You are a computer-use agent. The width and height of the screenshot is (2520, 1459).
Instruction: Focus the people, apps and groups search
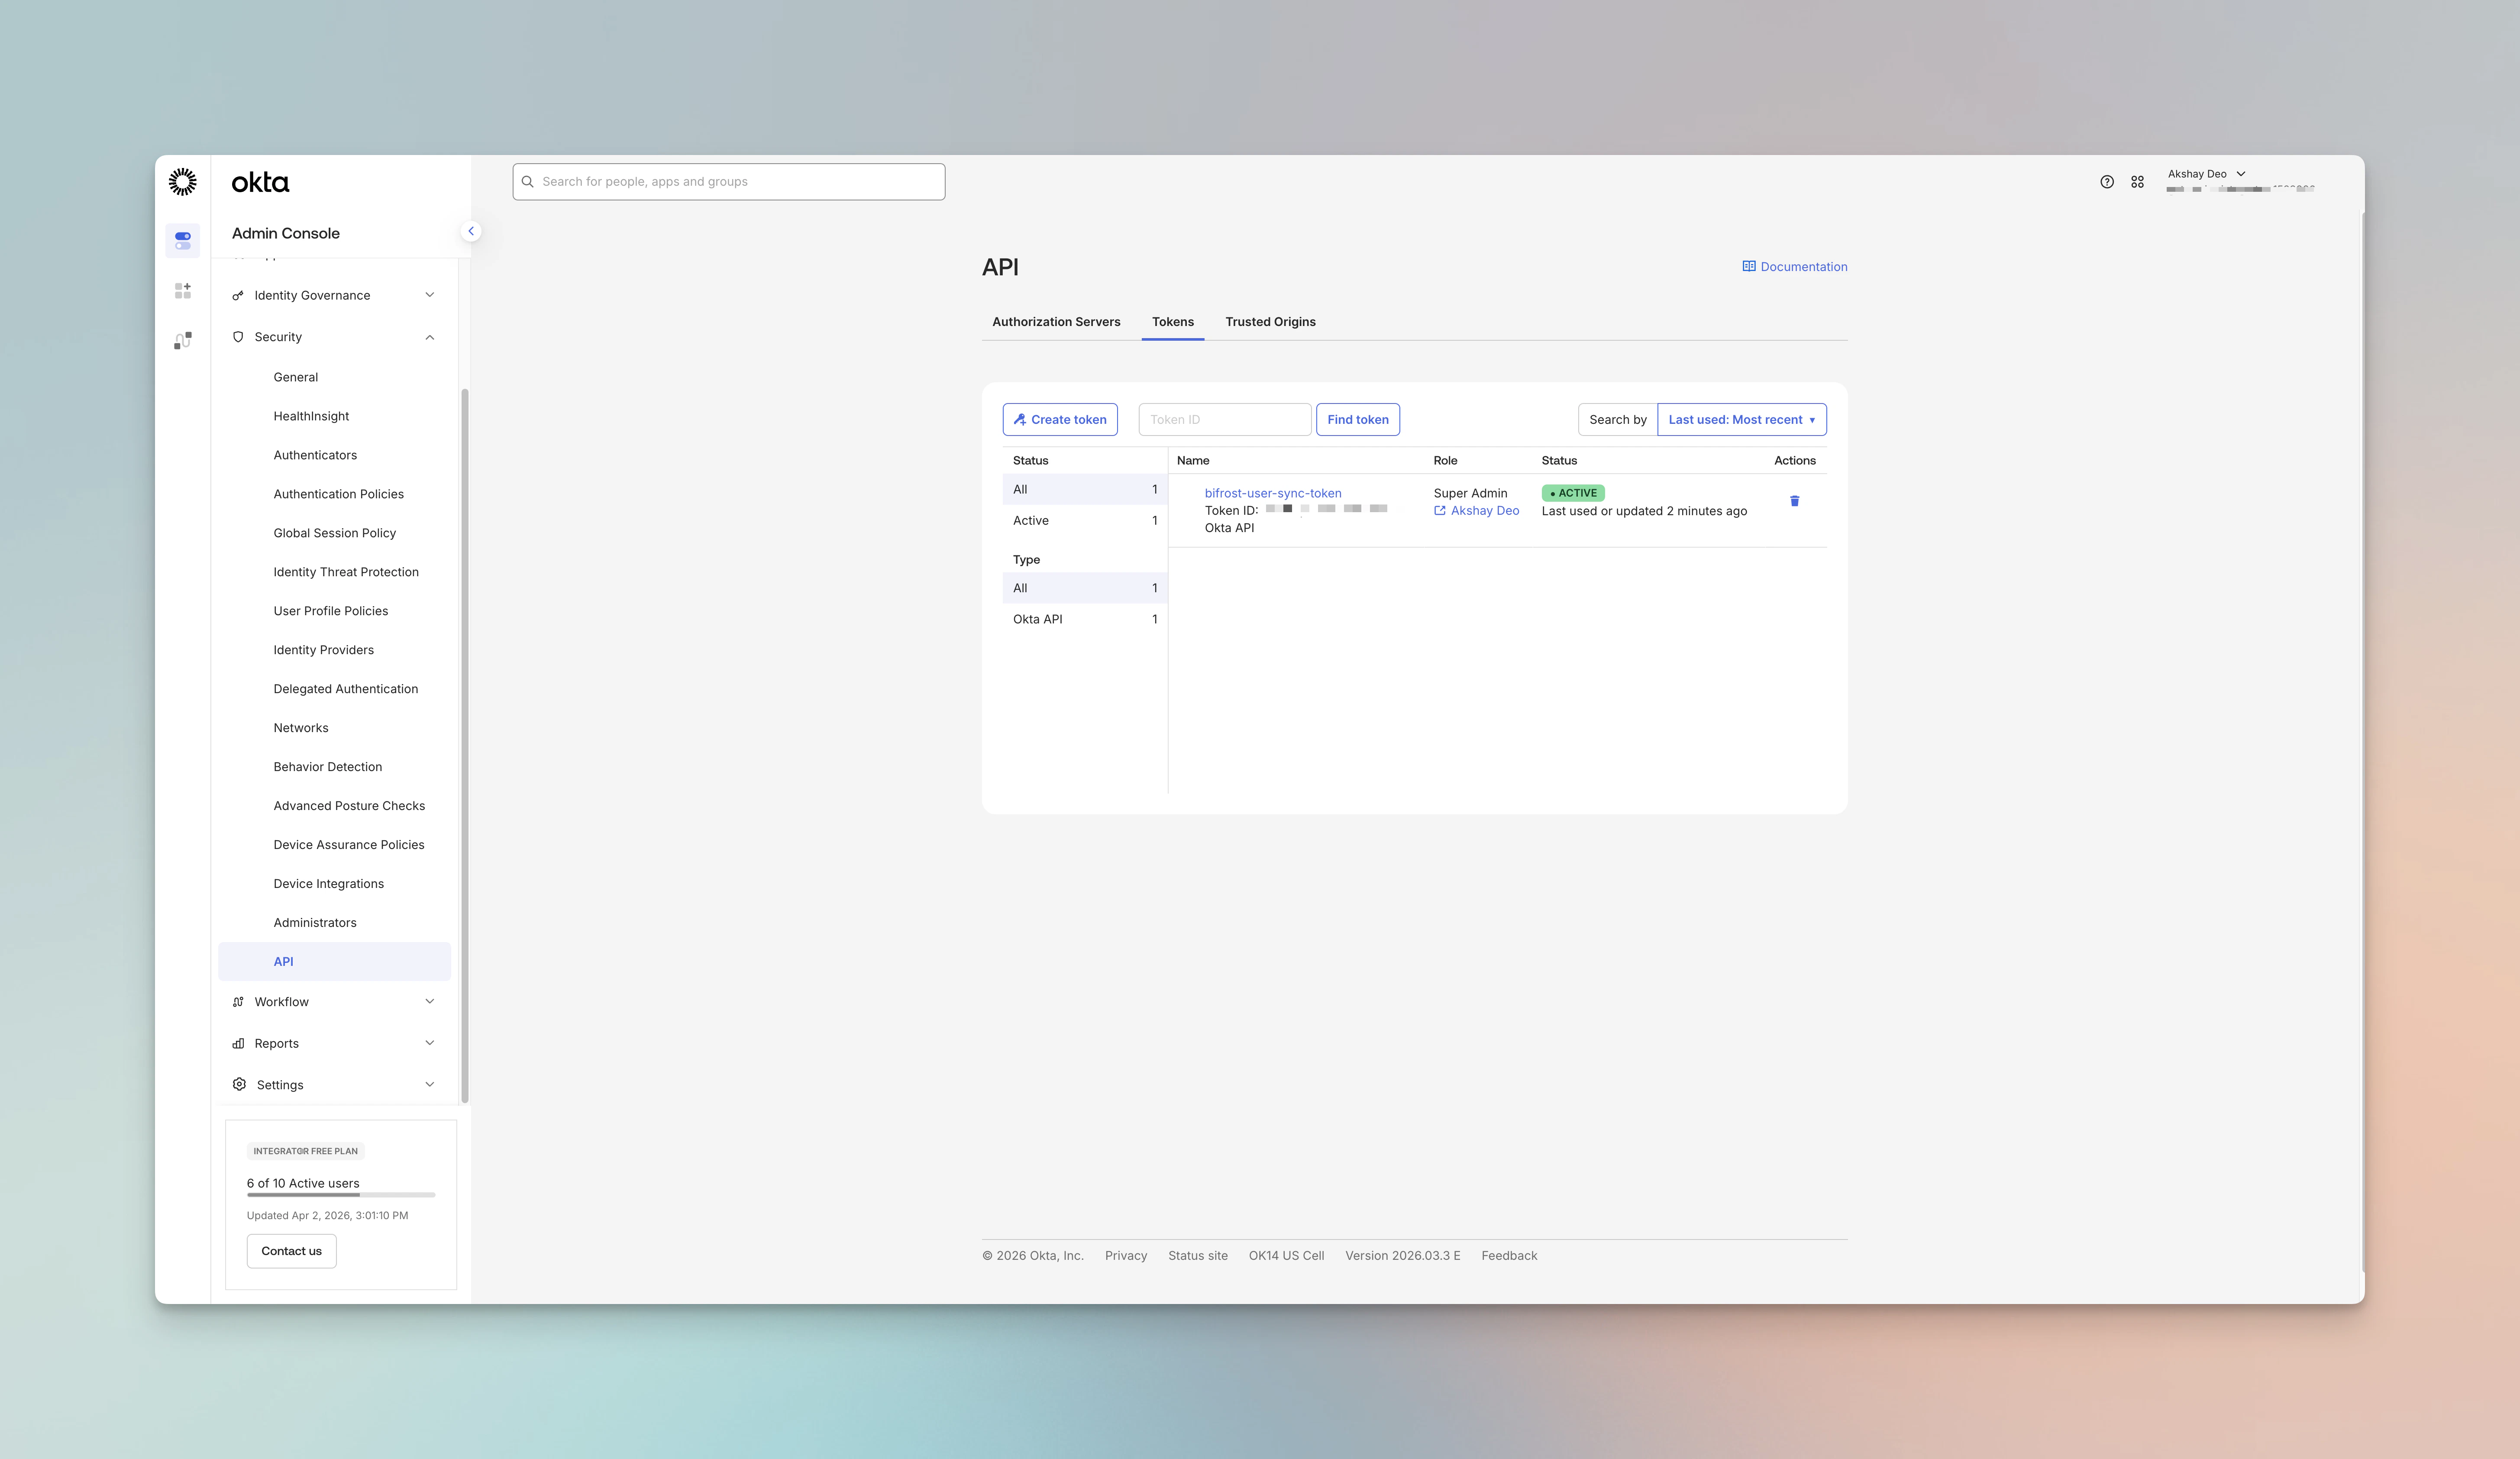pos(729,182)
